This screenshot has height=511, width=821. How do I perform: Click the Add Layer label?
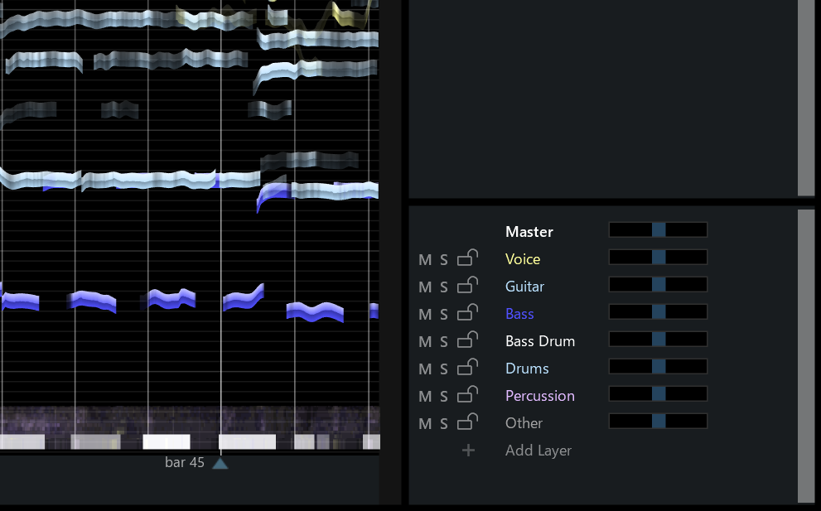(538, 451)
